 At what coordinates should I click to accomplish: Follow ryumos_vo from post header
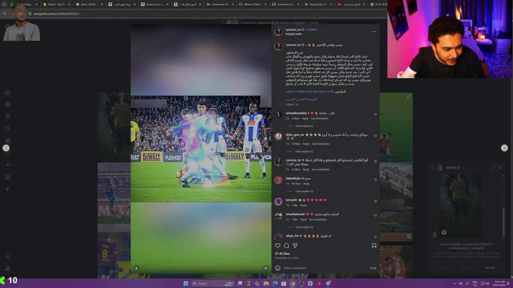312,30
